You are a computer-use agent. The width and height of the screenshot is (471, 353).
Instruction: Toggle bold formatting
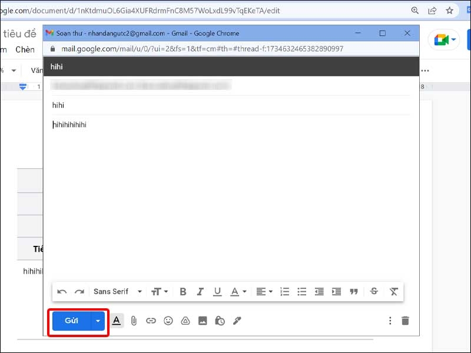(x=183, y=291)
